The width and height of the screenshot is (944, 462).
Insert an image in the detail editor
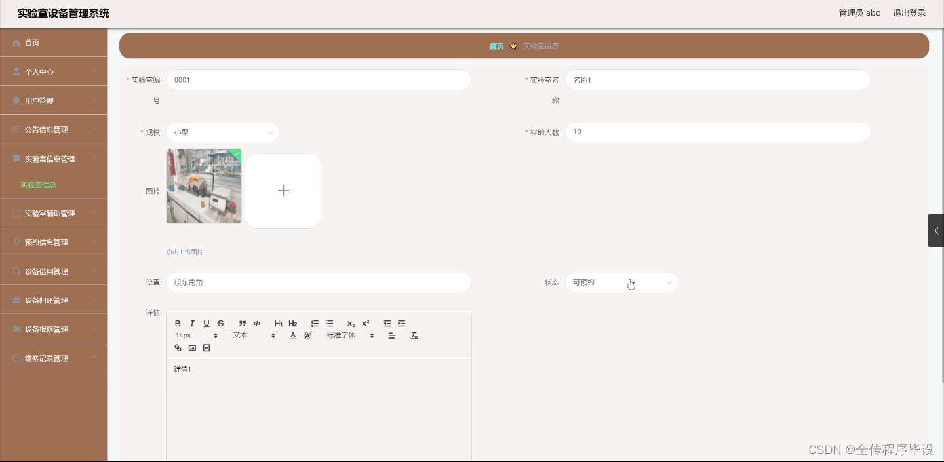click(x=192, y=348)
